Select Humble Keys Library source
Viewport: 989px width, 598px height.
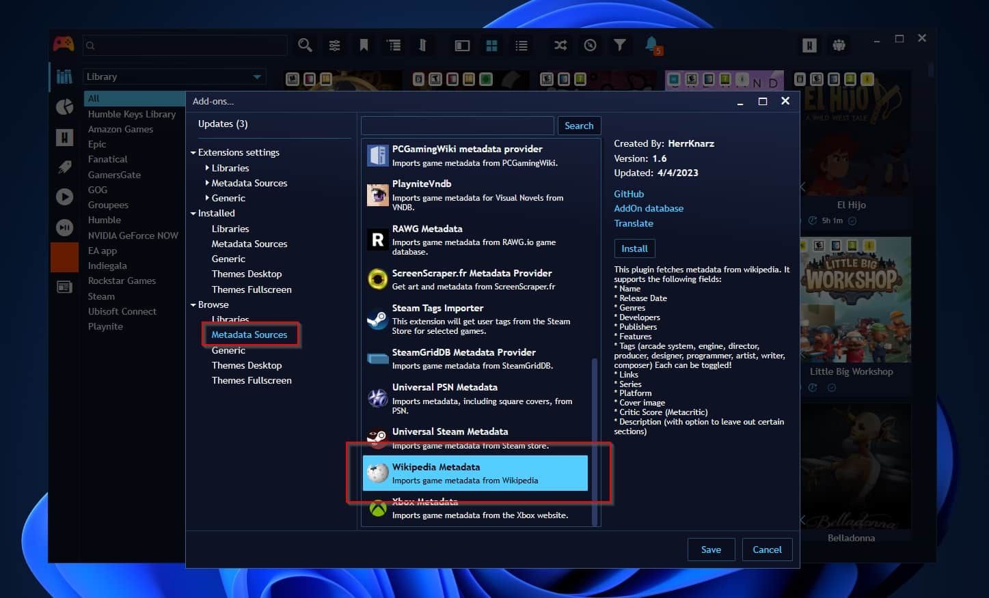pyautogui.click(x=132, y=114)
